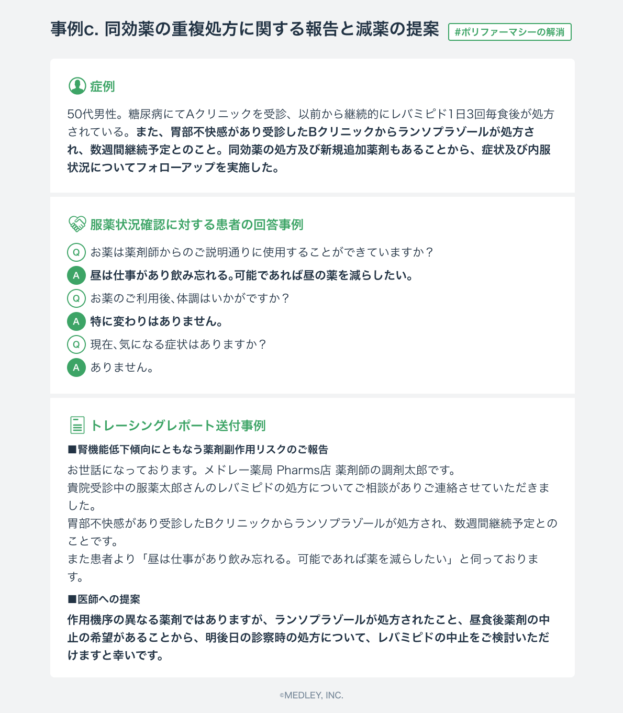623x713 pixels.
Task: Click the 症例 section heading
Action: click(103, 86)
